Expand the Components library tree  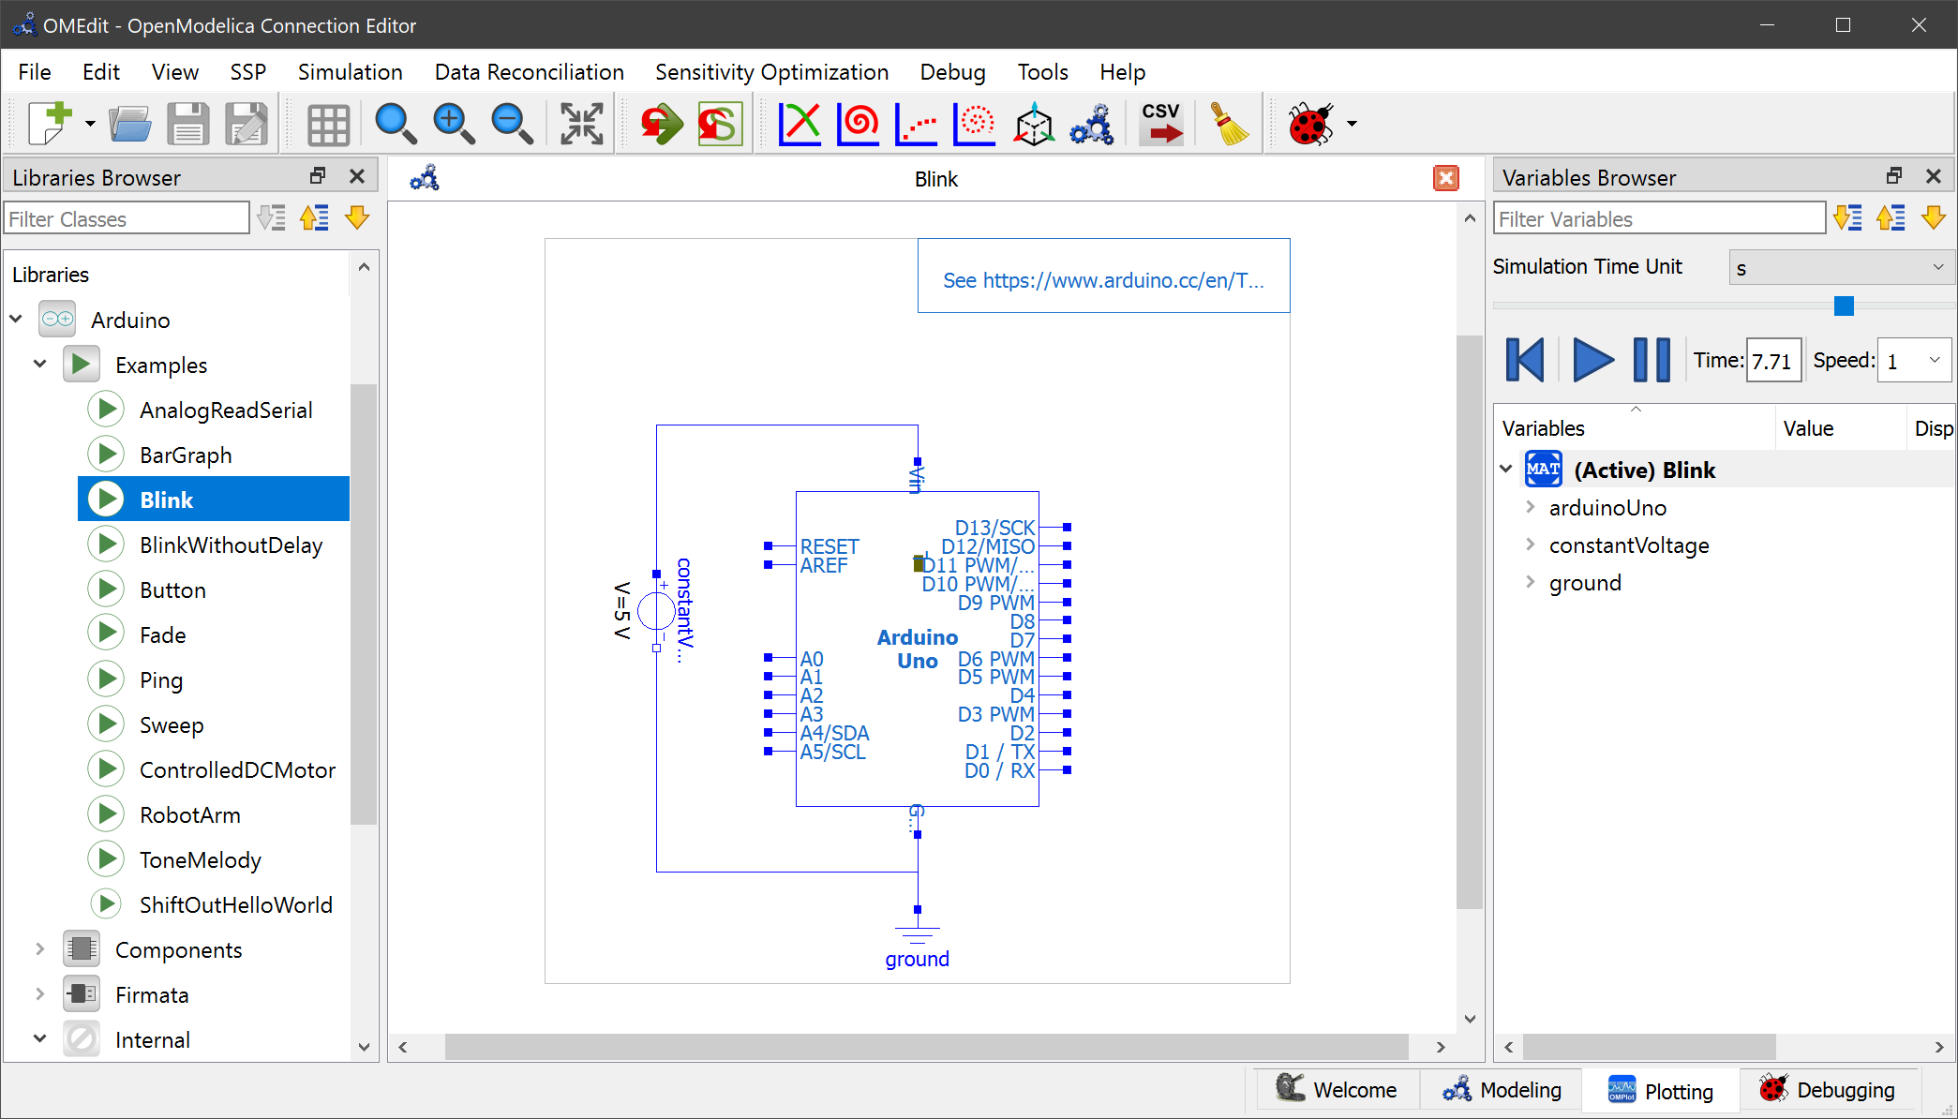(x=39, y=949)
